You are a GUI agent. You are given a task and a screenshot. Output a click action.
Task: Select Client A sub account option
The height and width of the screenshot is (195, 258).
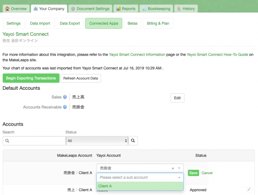[x=140, y=186]
